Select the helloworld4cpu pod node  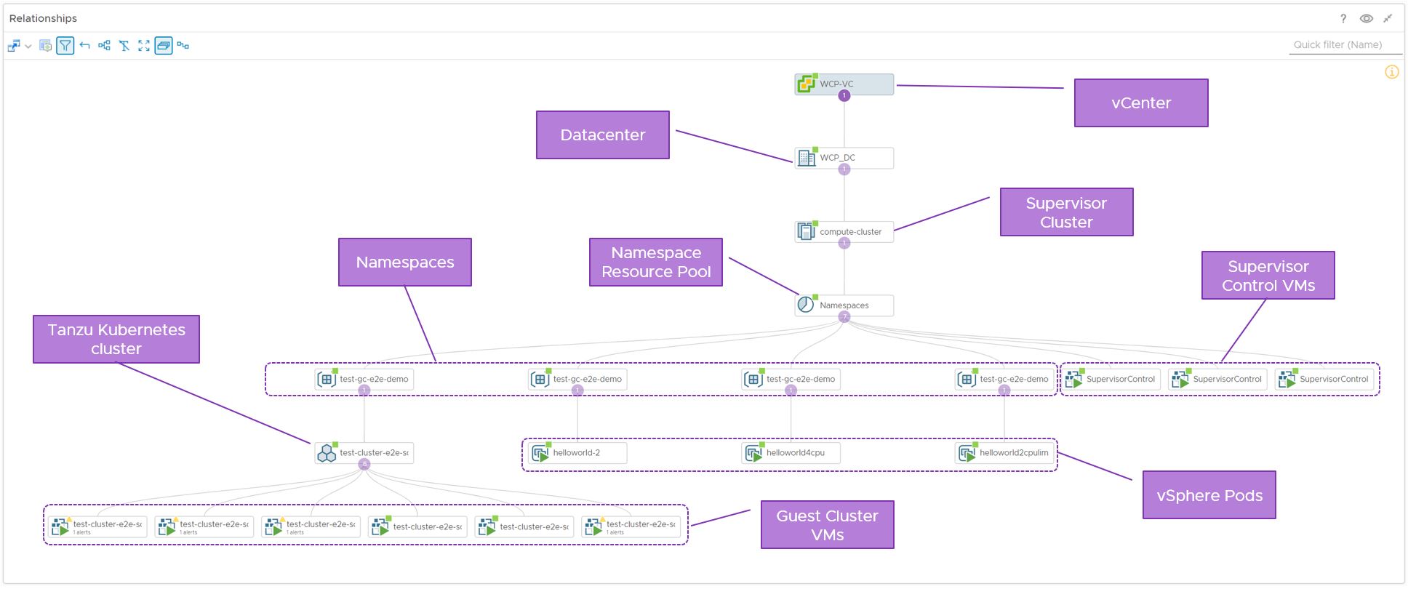point(791,453)
